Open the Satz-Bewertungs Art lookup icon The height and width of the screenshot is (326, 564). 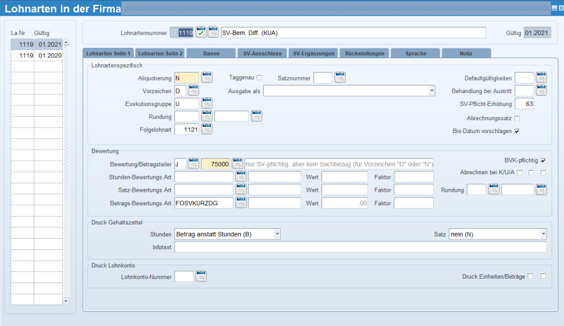tap(241, 190)
